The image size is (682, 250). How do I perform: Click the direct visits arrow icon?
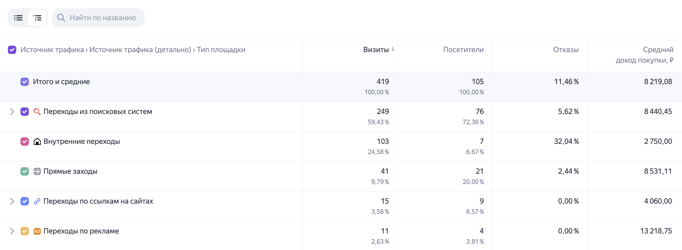click(x=37, y=171)
